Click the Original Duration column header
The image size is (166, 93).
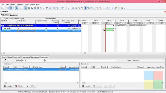tap(41, 22)
